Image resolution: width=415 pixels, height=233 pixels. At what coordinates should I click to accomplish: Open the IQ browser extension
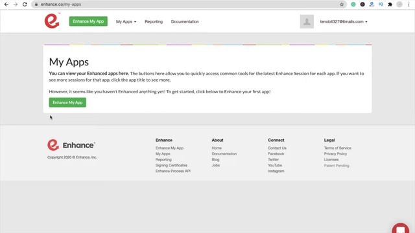click(381, 5)
